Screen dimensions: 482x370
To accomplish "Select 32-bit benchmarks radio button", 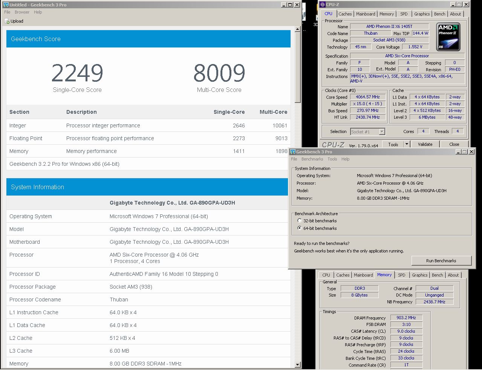I will point(300,221).
